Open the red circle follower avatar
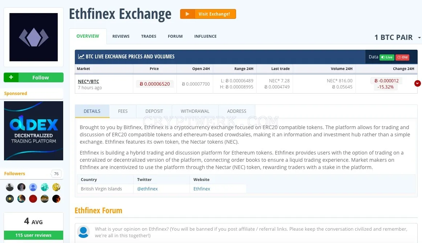 click(33, 199)
